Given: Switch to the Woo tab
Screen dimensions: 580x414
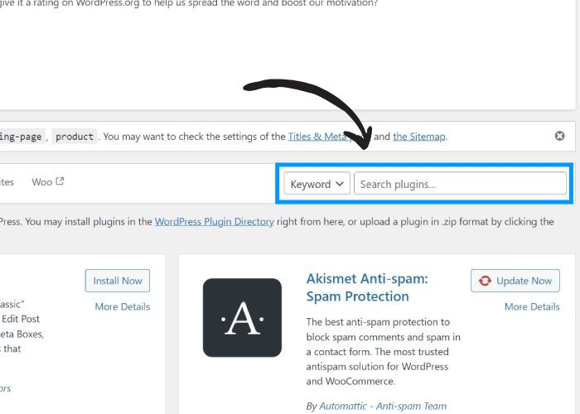Looking at the screenshot, I should point(41,182).
